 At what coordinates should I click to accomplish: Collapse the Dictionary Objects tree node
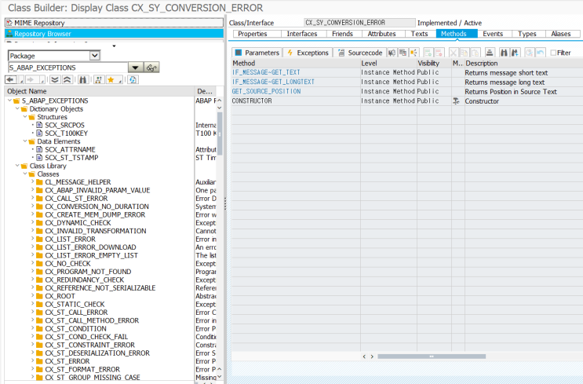click(x=16, y=109)
